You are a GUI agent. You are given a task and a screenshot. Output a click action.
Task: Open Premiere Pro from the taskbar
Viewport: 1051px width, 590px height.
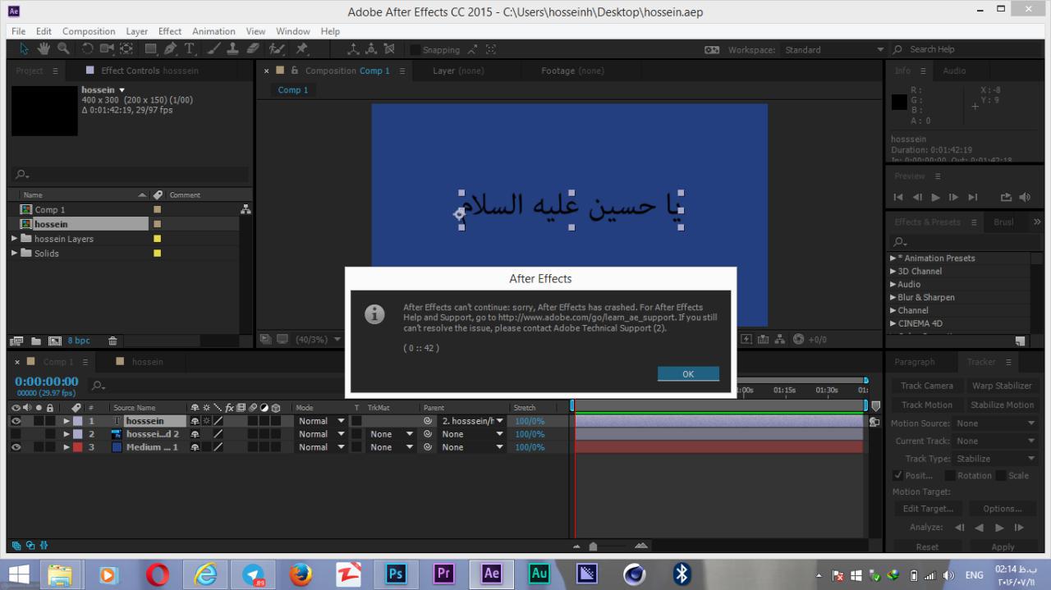click(x=443, y=574)
